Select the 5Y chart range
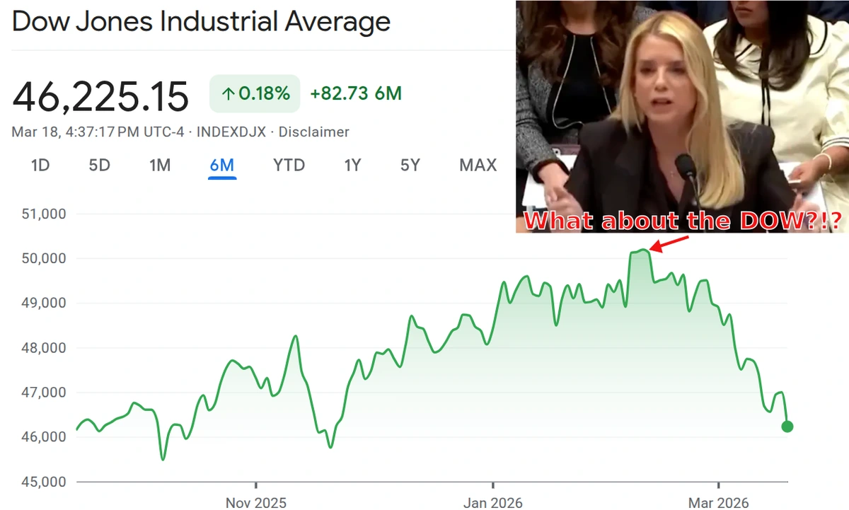This screenshot has height=510, width=849. pos(410,166)
